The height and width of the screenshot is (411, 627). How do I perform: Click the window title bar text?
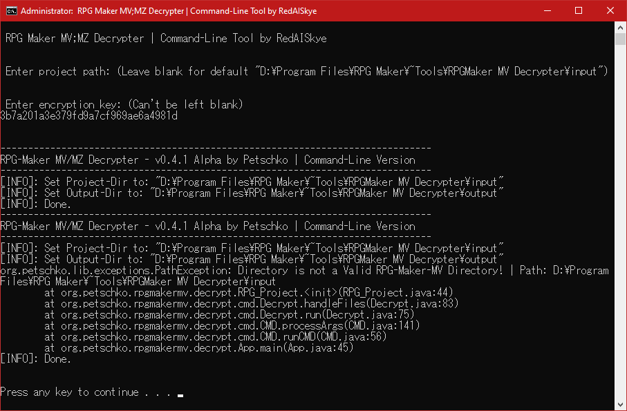coord(169,11)
